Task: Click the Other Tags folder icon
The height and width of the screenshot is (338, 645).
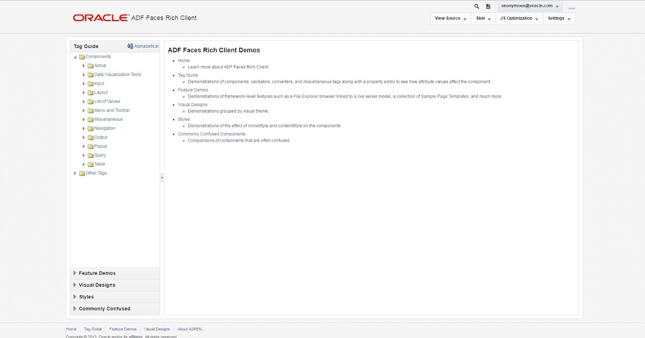Action: (82, 173)
